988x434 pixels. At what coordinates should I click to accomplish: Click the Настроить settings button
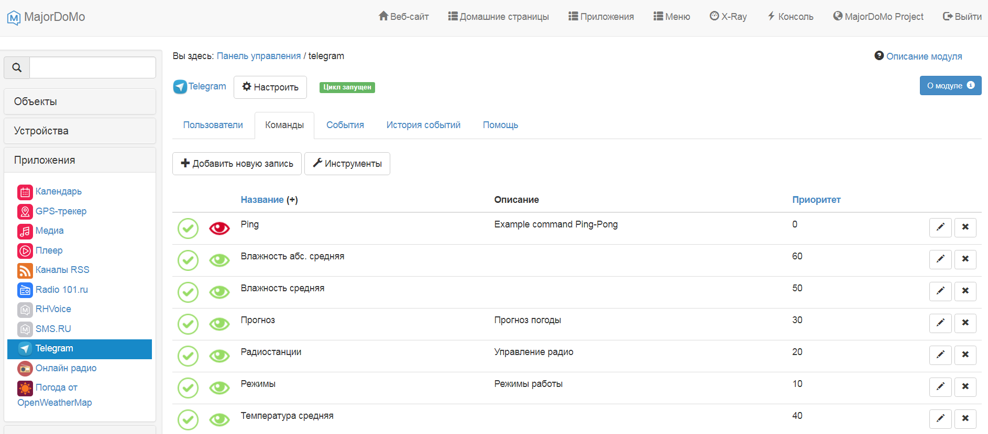click(x=270, y=87)
